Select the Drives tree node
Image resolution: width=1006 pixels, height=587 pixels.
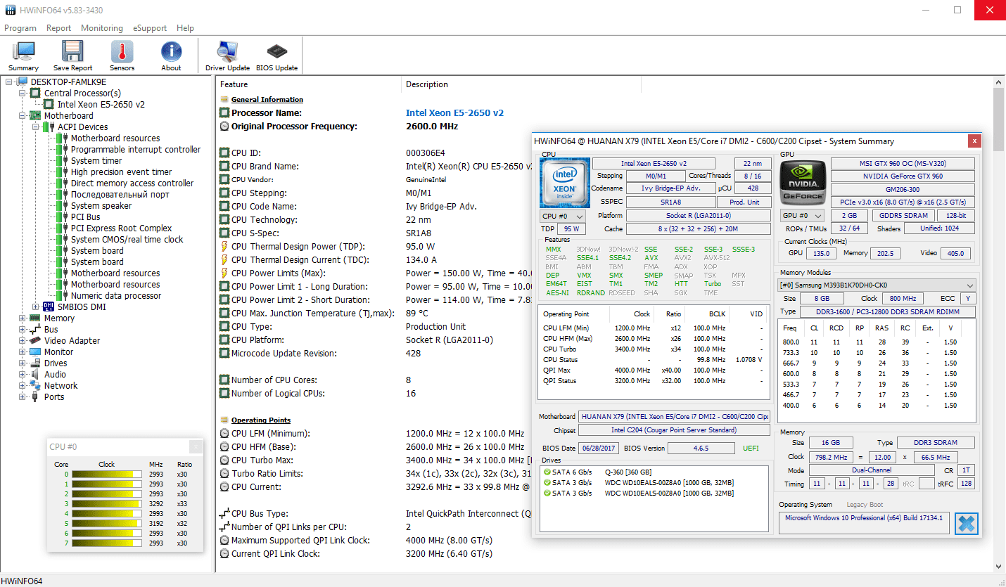point(56,363)
